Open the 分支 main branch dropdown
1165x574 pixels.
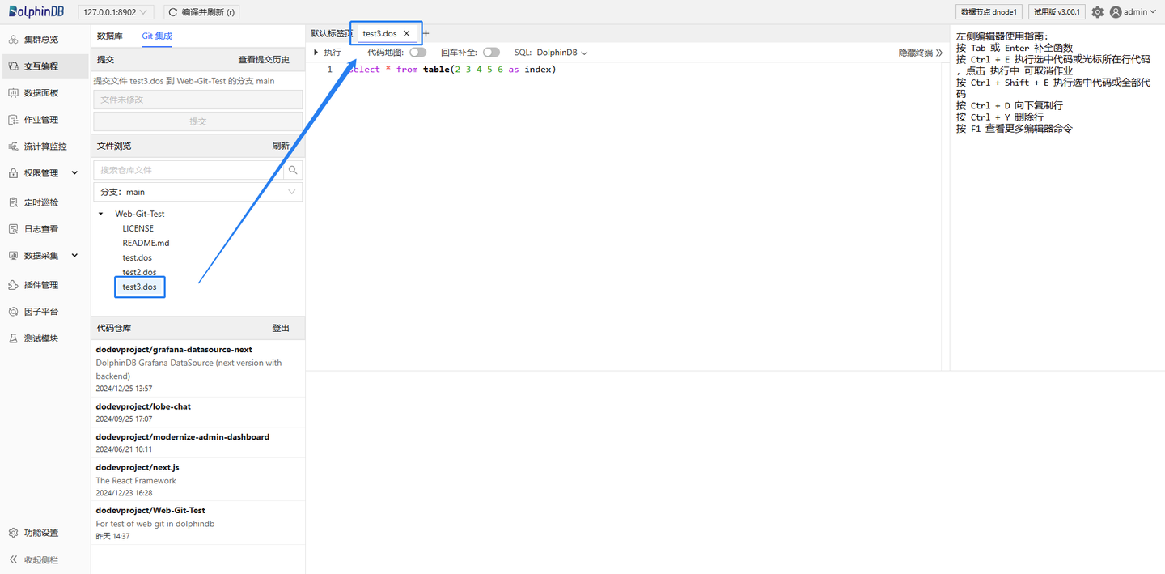click(198, 192)
